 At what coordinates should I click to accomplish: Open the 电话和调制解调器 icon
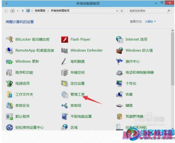pyautogui.click(x=119, y=73)
